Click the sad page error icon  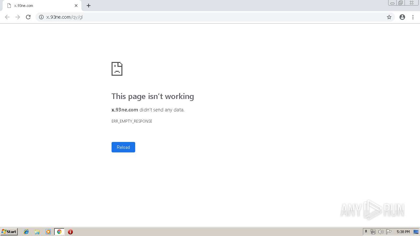[117, 69]
